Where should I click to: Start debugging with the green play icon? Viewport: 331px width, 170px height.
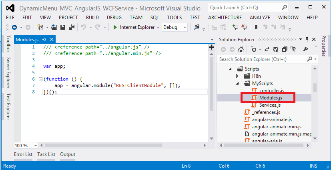coord(115,27)
